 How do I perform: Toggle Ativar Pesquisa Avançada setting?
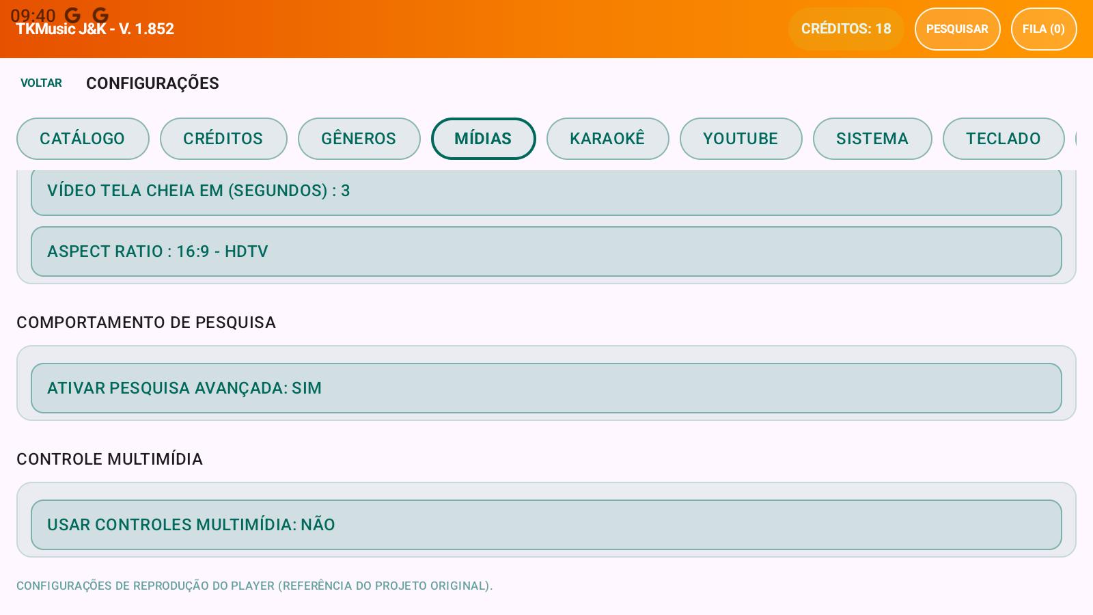click(546, 388)
